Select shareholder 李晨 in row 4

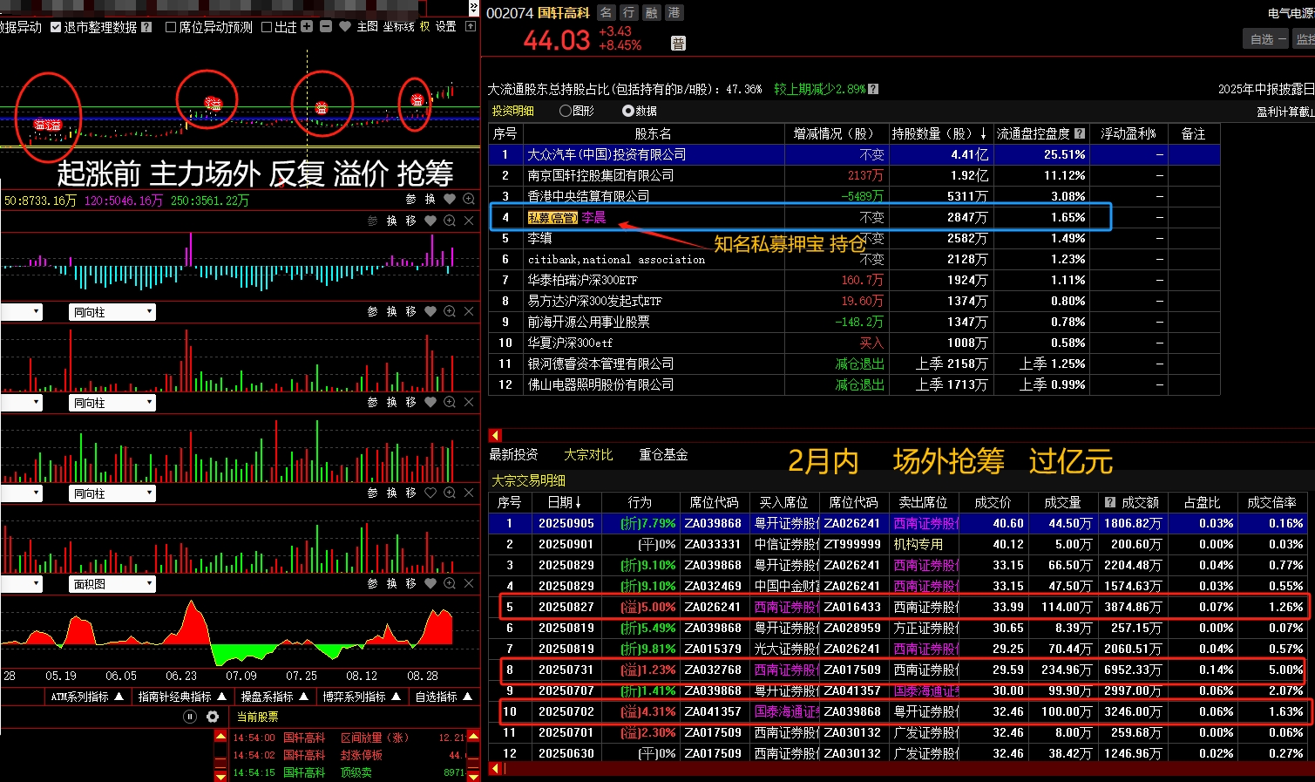click(x=593, y=217)
